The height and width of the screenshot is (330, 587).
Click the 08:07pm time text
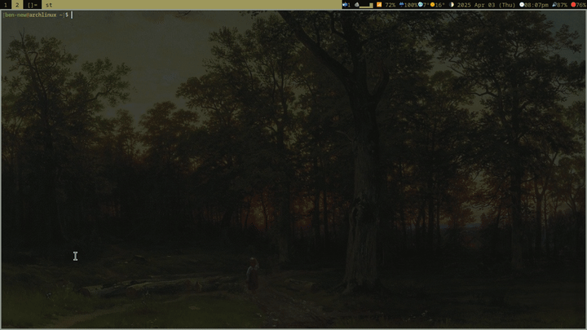[x=537, y=5]
